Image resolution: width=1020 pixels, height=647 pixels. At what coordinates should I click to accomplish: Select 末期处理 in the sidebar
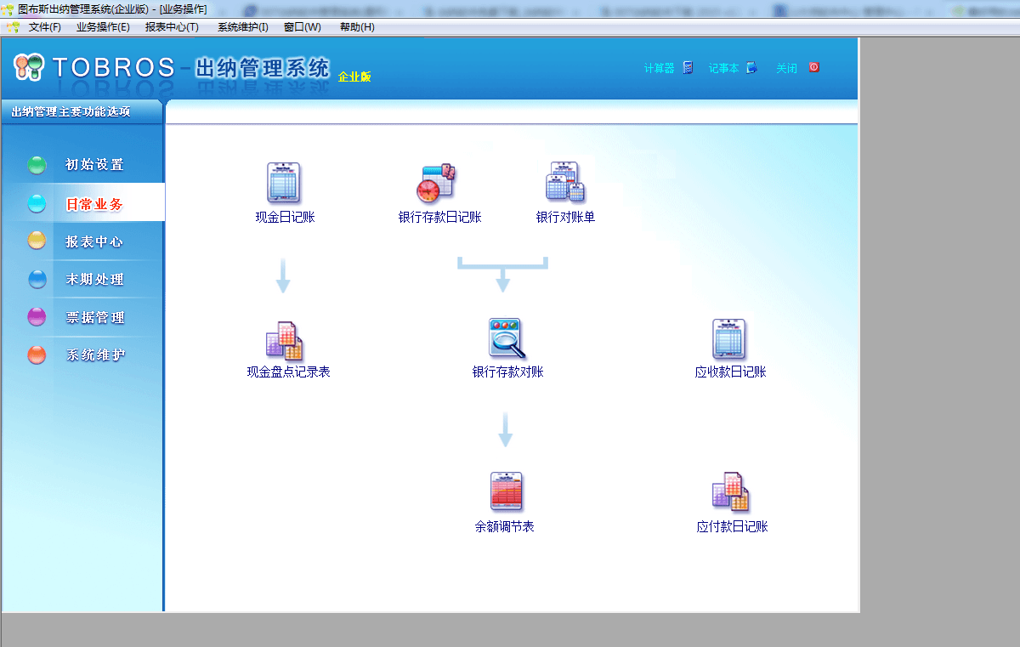click(94, 280)
